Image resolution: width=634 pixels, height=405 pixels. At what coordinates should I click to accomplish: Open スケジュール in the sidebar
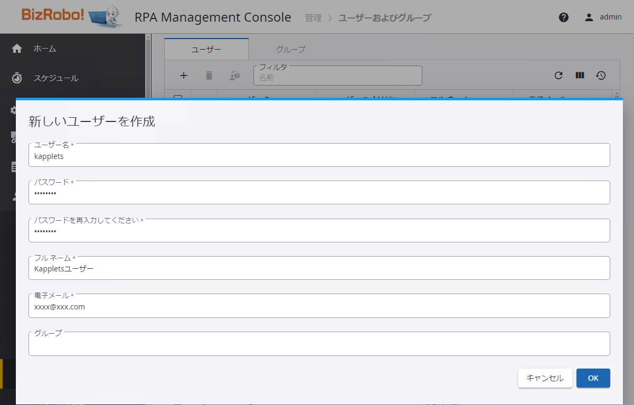click(56, 78)
